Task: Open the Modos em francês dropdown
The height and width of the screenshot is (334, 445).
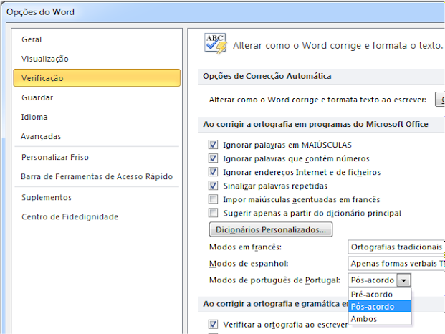Action: (x=396, y=247)
